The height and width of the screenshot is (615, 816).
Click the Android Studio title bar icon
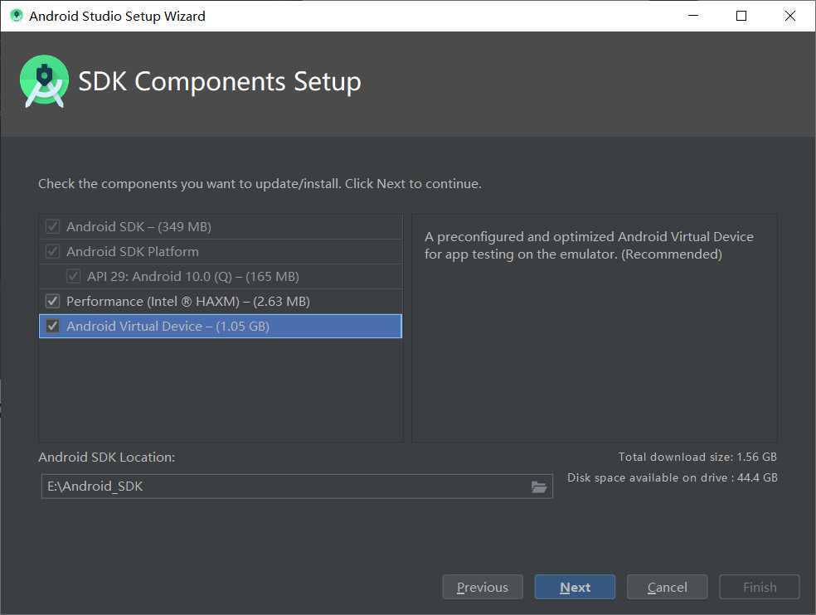pyautogui.click(x=17, y=16)
